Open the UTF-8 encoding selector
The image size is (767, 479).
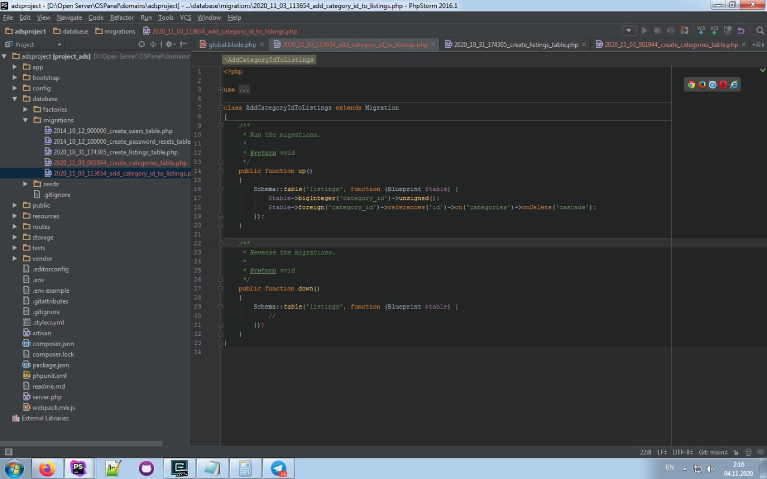(682, 453)
